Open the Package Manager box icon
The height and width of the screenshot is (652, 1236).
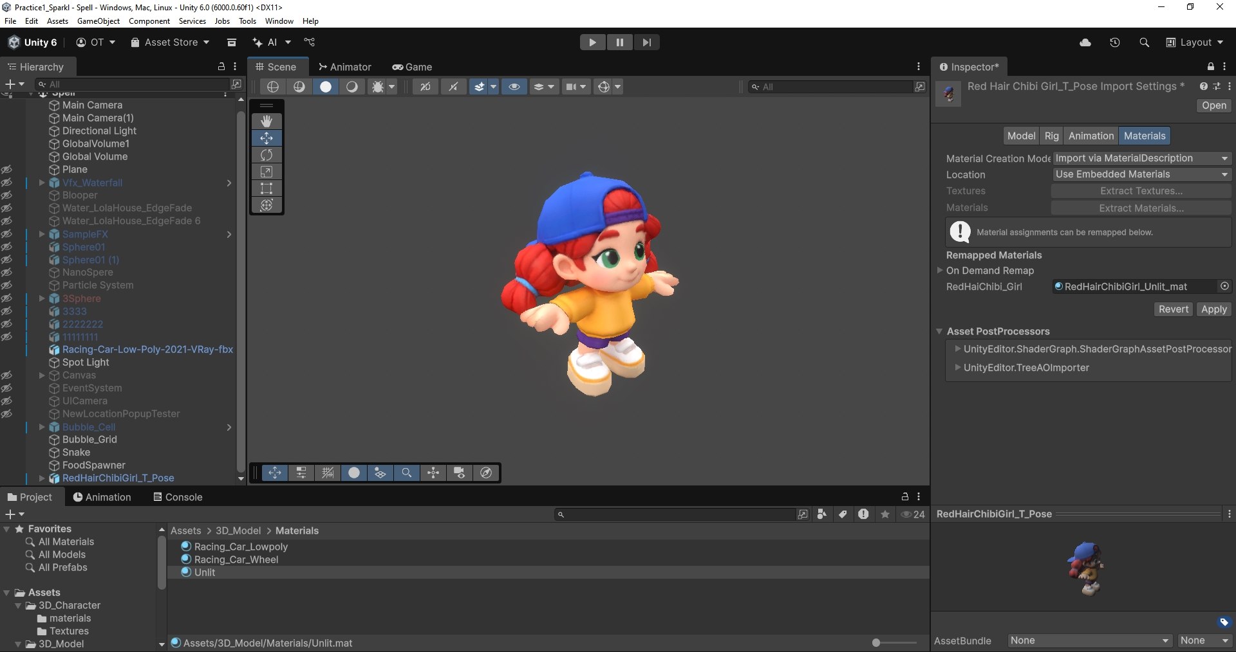point(232,42)
